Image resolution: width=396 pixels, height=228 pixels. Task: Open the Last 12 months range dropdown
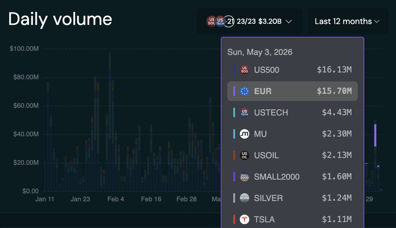(x=348, y=21)
